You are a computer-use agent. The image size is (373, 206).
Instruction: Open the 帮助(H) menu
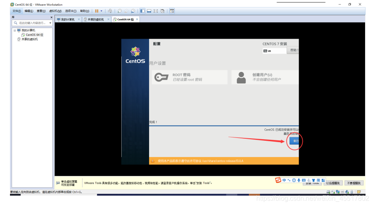[x=85, y=11]
